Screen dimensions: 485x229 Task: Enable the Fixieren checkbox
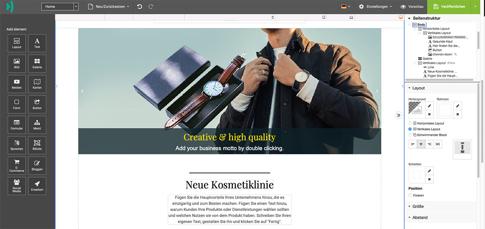[410, 195]
